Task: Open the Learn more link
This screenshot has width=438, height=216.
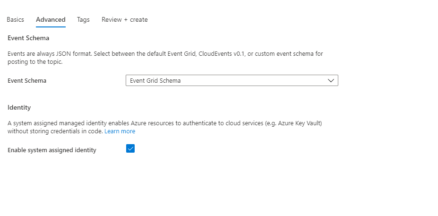Action: point(120,131)
